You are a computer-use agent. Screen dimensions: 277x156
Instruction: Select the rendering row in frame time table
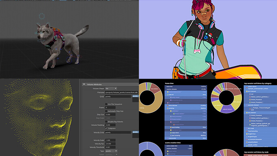pyautogui.click(x=186, y=108)
